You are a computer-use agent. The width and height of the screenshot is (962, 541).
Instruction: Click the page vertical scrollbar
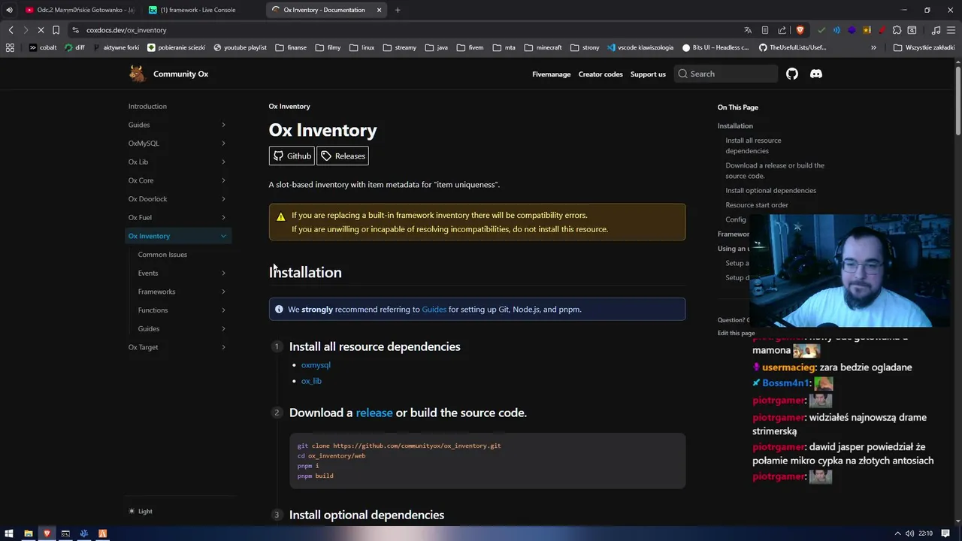pyautogui.click(x=958, y=101)
